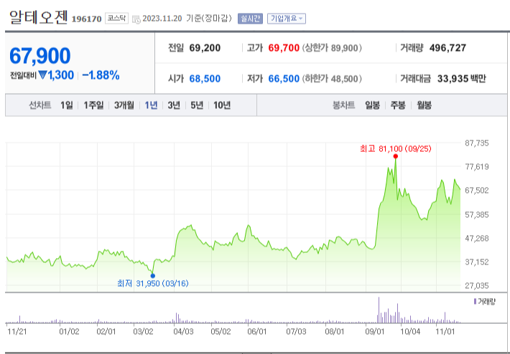Click the 거래량 value 496,727
Viewport: 510px width, 354px height.
(x=448, y=48)
